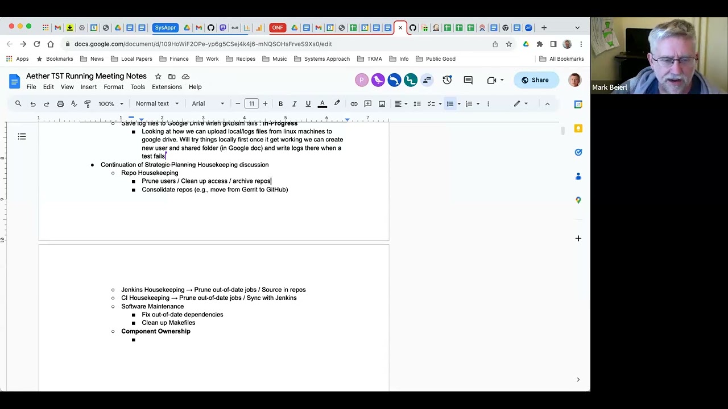Click the browser address bar URL
Screen dimensions: 728x409
click(203, 44)
